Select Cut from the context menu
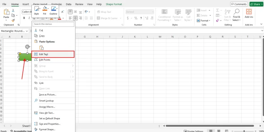The width and height of the screenshot is (264, 132). [53, 30]
